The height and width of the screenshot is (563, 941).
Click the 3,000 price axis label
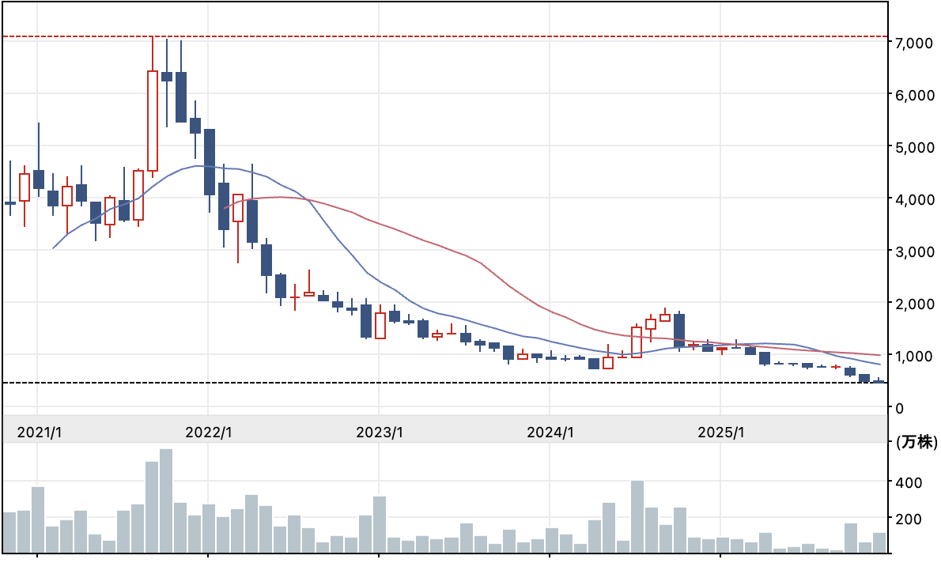coord(914,251)
